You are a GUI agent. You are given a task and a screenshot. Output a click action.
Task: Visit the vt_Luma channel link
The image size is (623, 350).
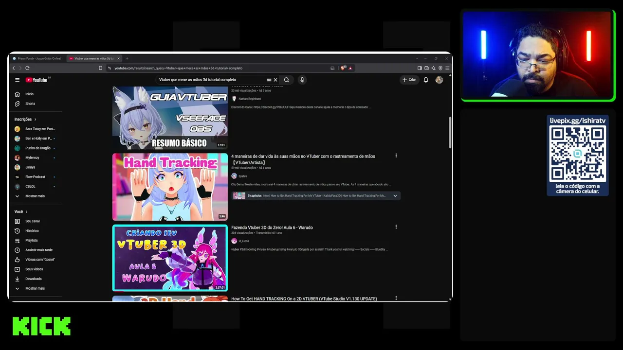(x=244, y=241)
